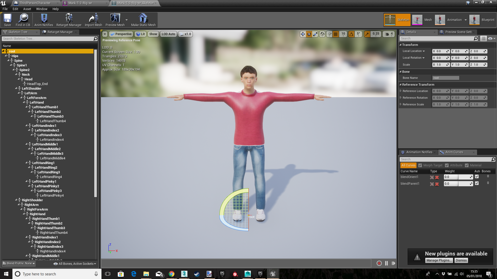Open the Perspective viewport dropdown
The image size is (497, 279).
(121, 34)
